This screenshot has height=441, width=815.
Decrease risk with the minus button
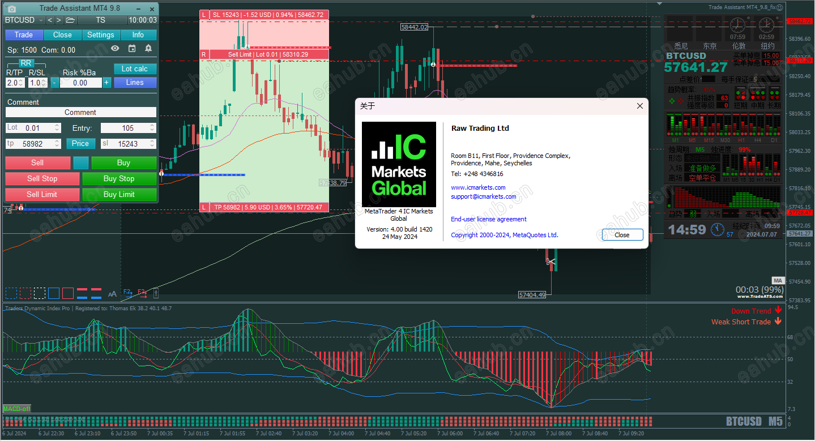click(x=54, y=83)
